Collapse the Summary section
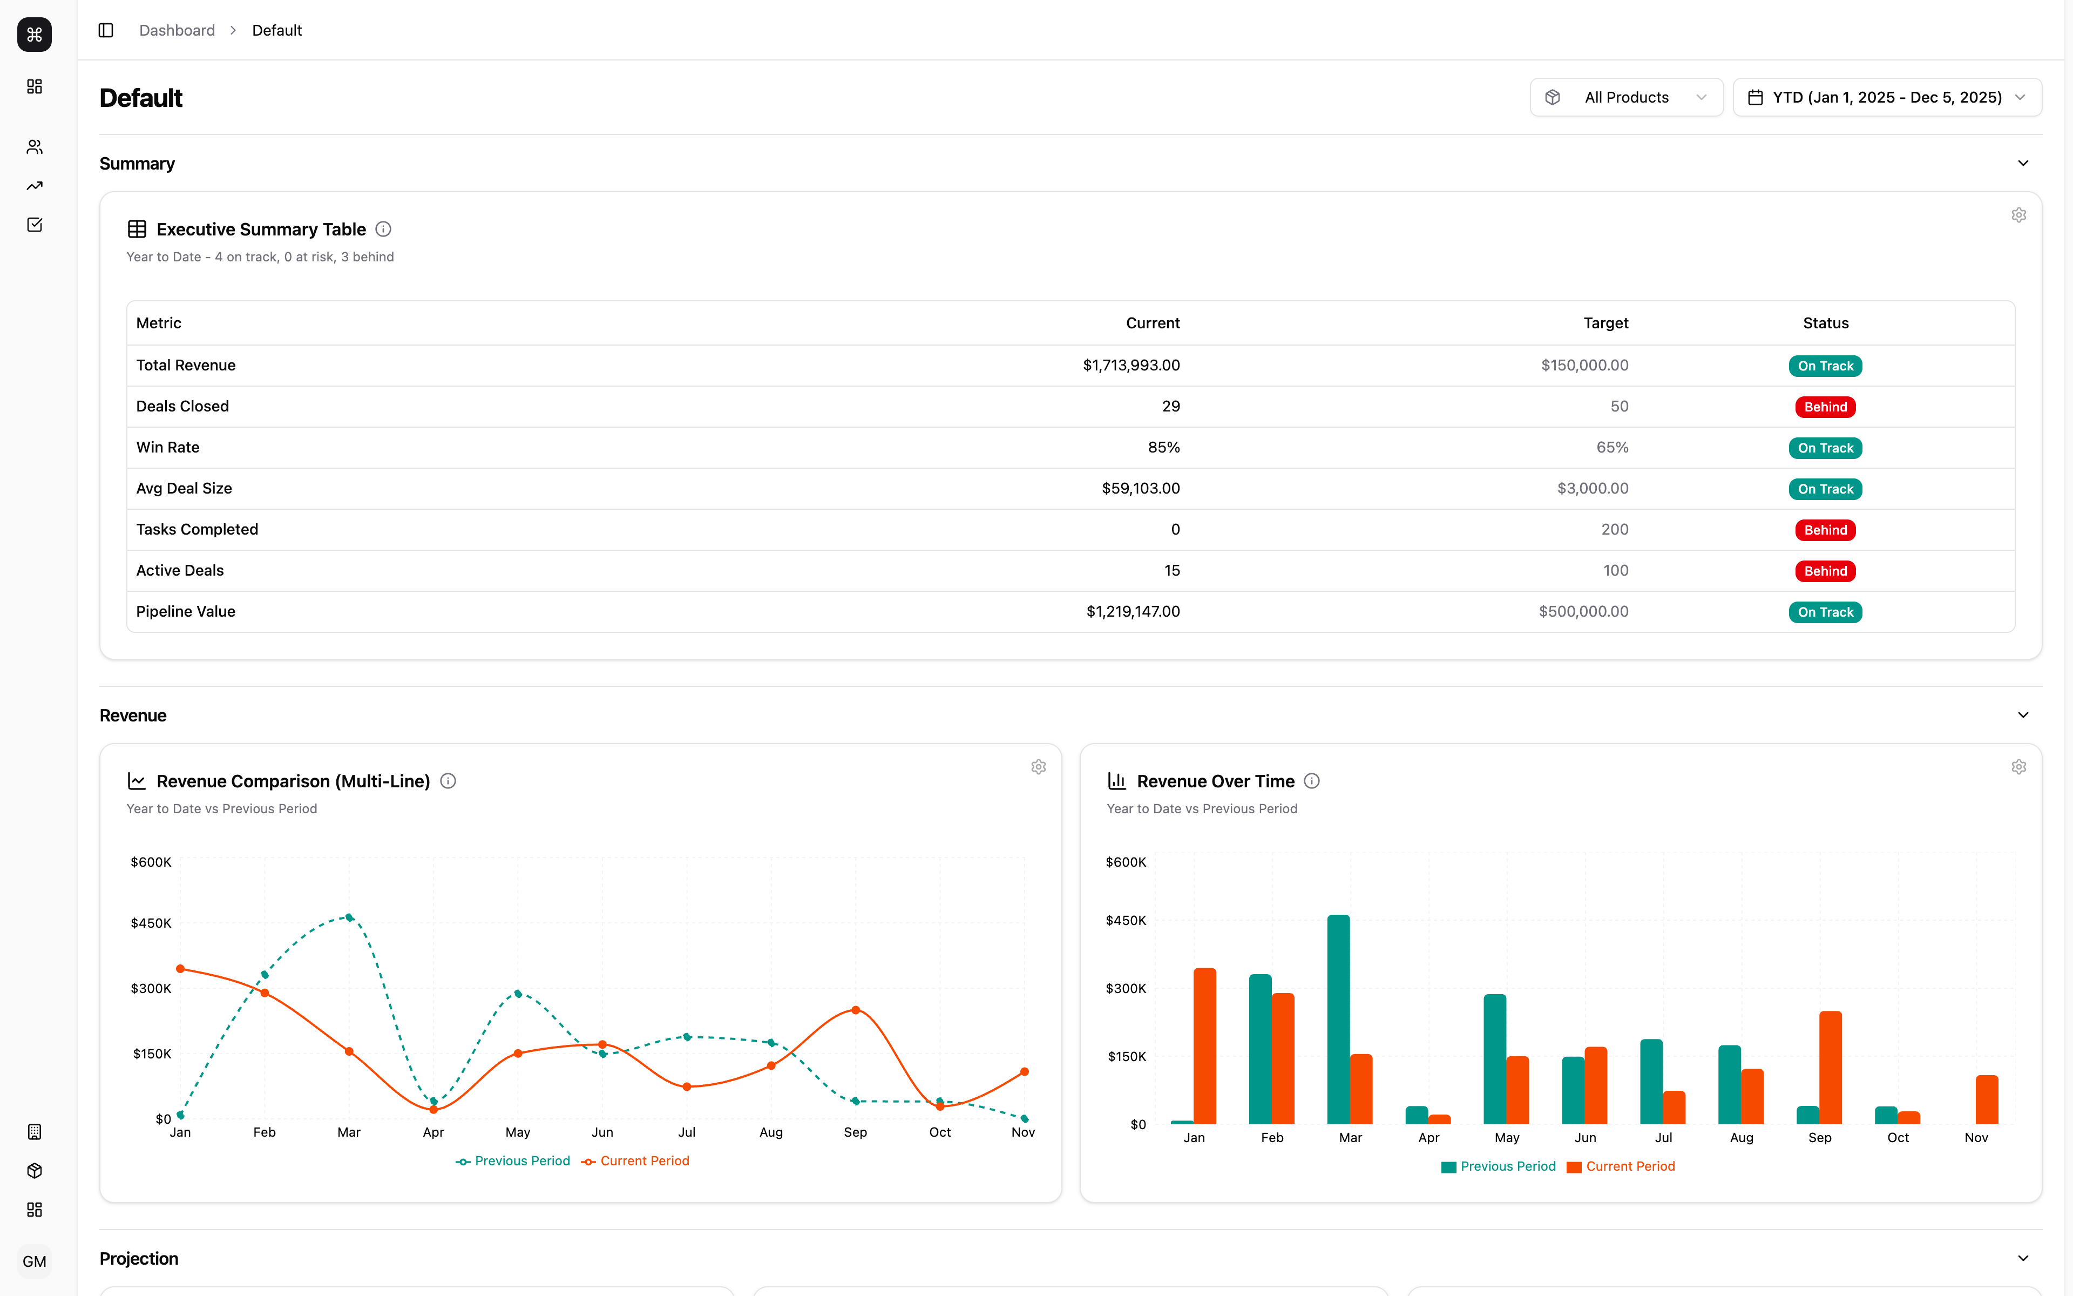Viewport: 2073px width, 1296px height. click(2023, 163)
